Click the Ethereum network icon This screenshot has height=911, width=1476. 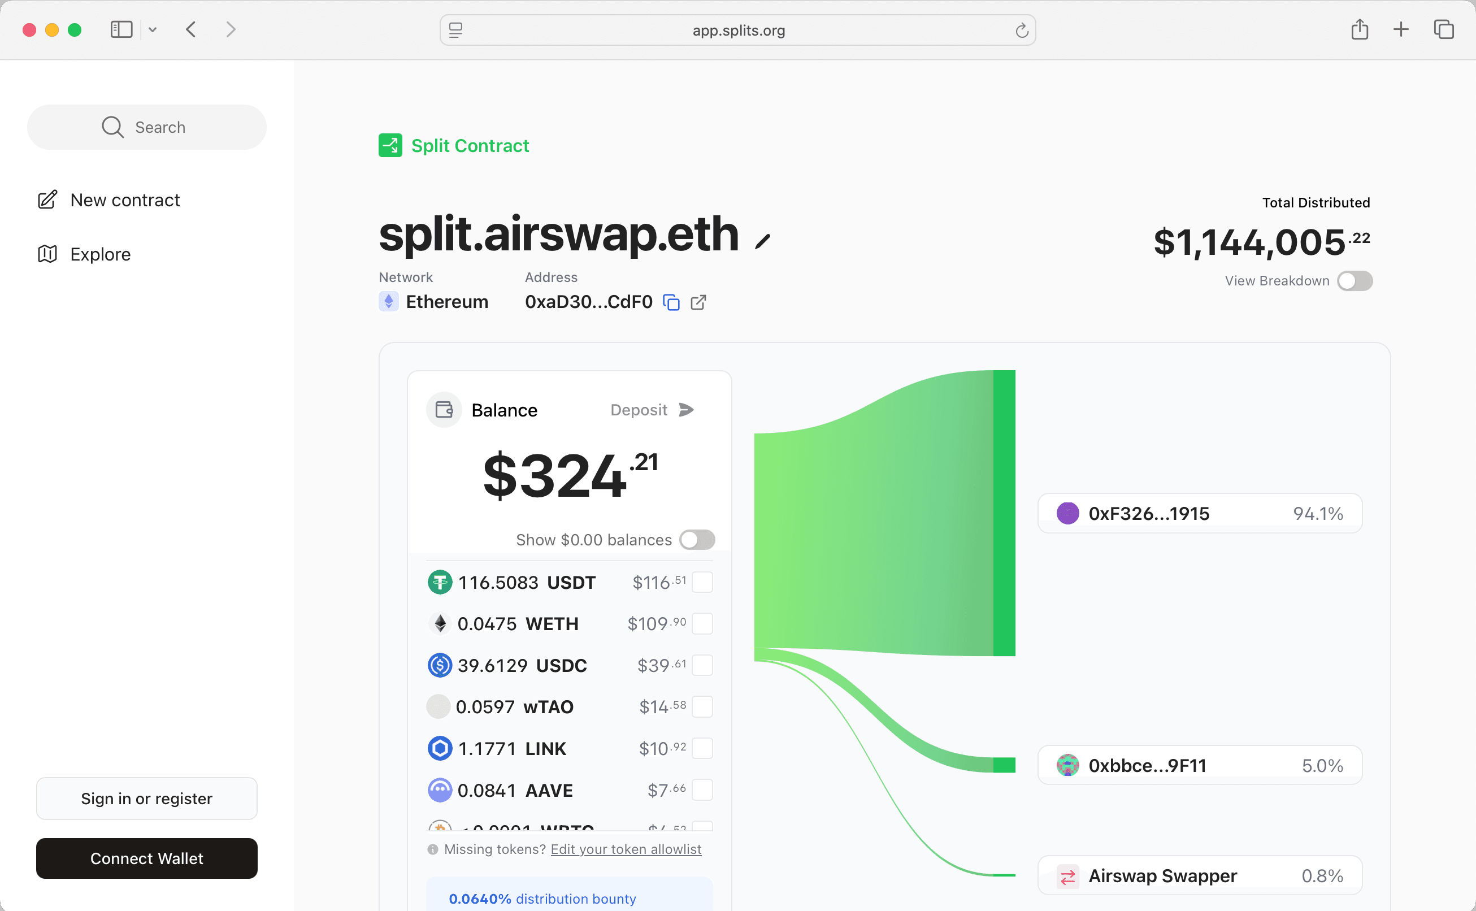coord(389,301)
